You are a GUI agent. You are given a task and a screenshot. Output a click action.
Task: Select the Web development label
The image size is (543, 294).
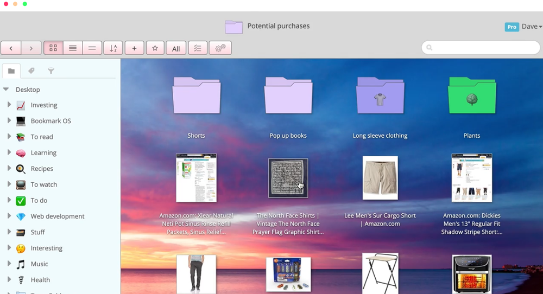(x=58, y=216)
